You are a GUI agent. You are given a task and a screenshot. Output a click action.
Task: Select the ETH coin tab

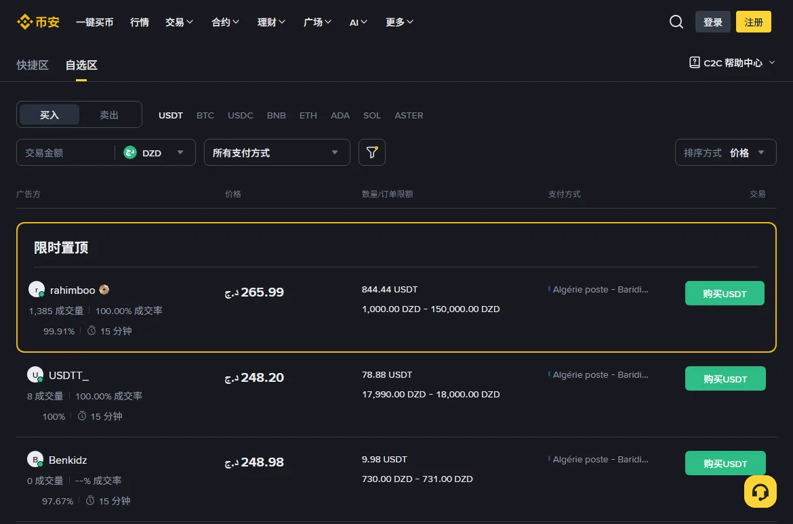click(308, 115)
